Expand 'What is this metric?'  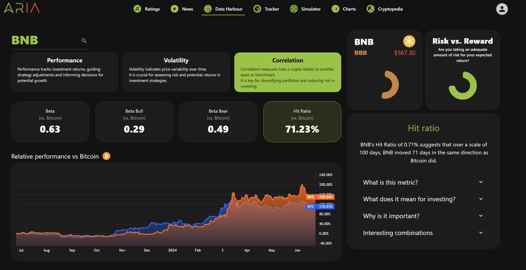pos(422,182)
